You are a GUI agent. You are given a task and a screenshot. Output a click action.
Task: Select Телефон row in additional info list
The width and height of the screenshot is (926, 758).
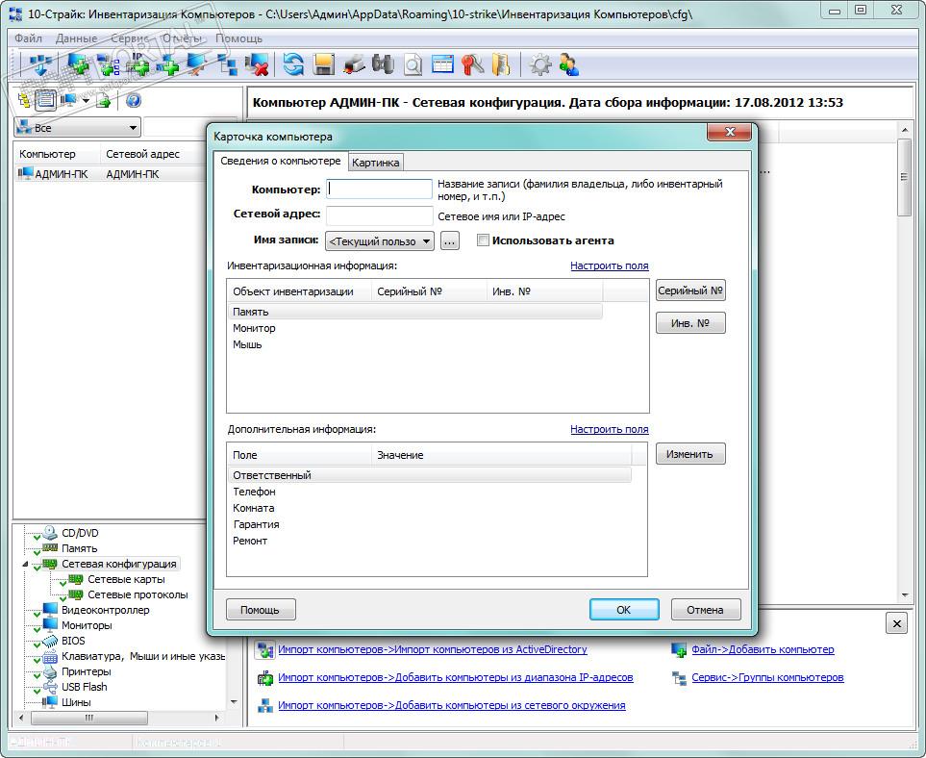pyautogui.click(x=430, y=493)
